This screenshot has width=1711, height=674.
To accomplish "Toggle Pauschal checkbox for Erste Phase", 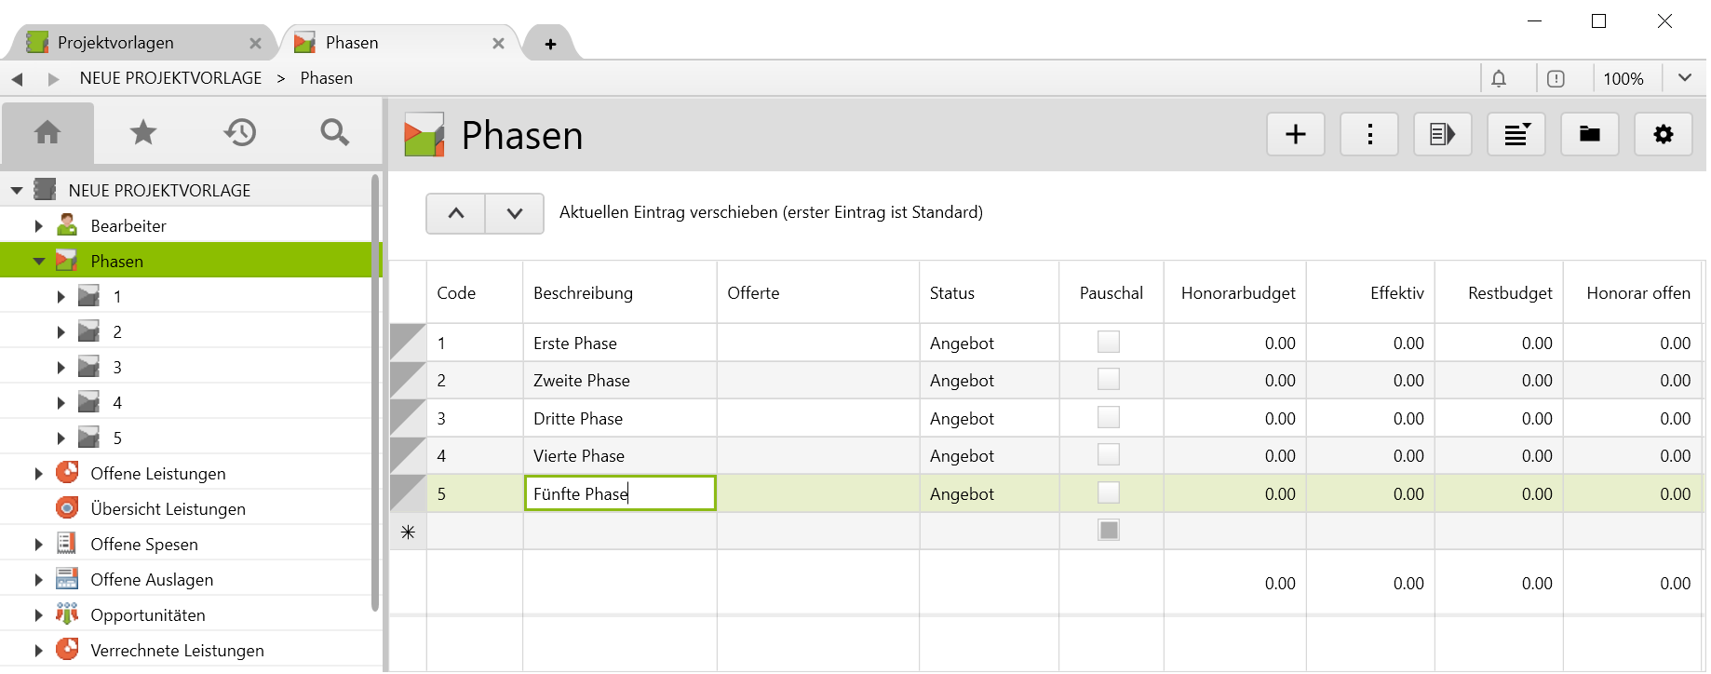I will [x=1108, y=343].
